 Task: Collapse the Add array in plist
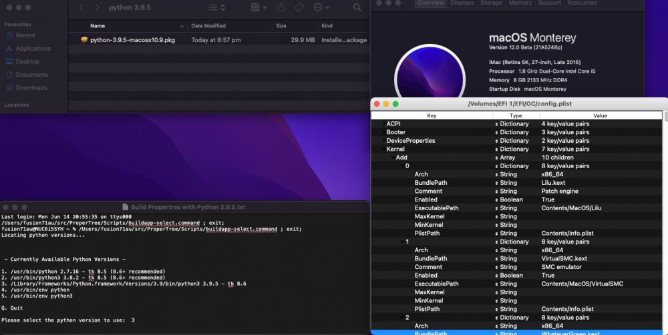point(393,157)
